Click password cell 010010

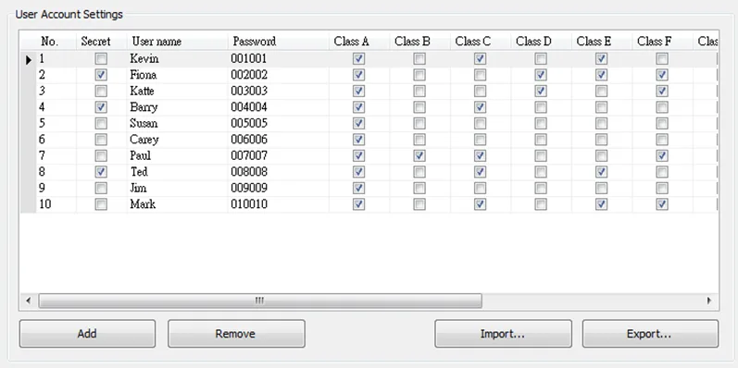[278, 204]
